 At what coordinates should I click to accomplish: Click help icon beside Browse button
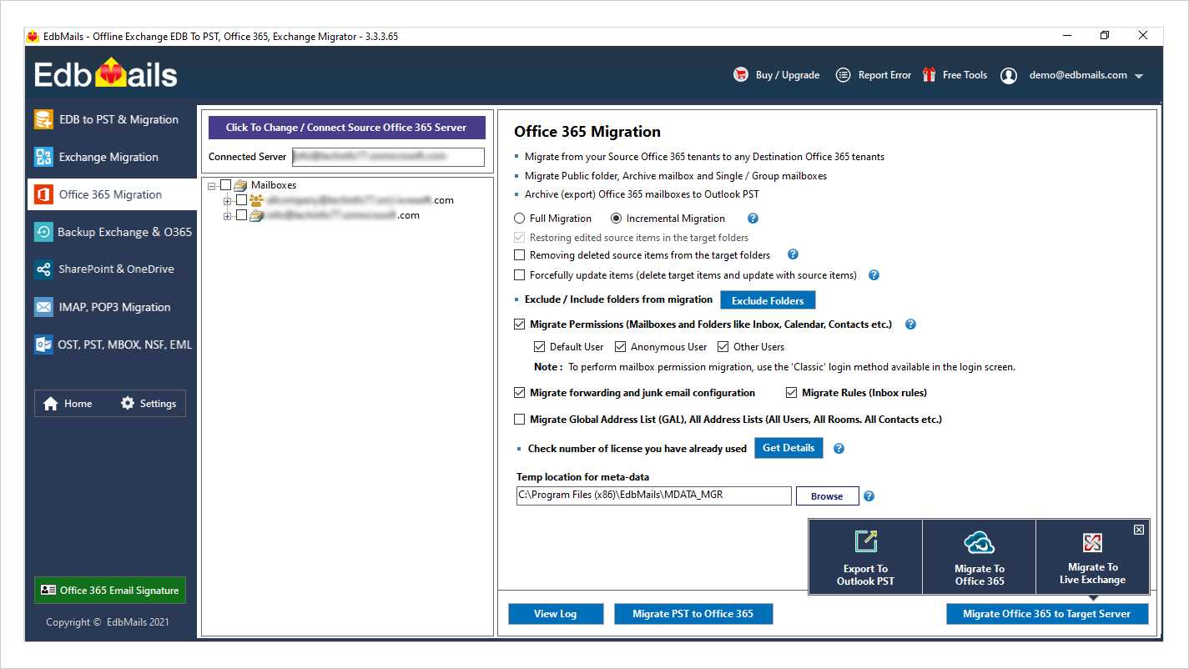[869, 496]
